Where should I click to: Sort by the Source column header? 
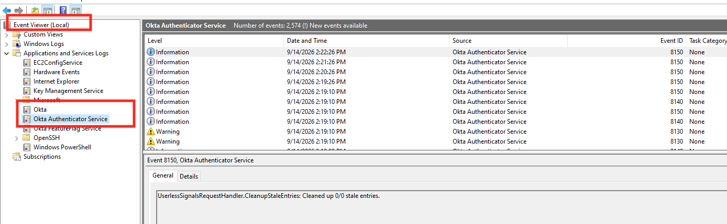pos(508,41)
